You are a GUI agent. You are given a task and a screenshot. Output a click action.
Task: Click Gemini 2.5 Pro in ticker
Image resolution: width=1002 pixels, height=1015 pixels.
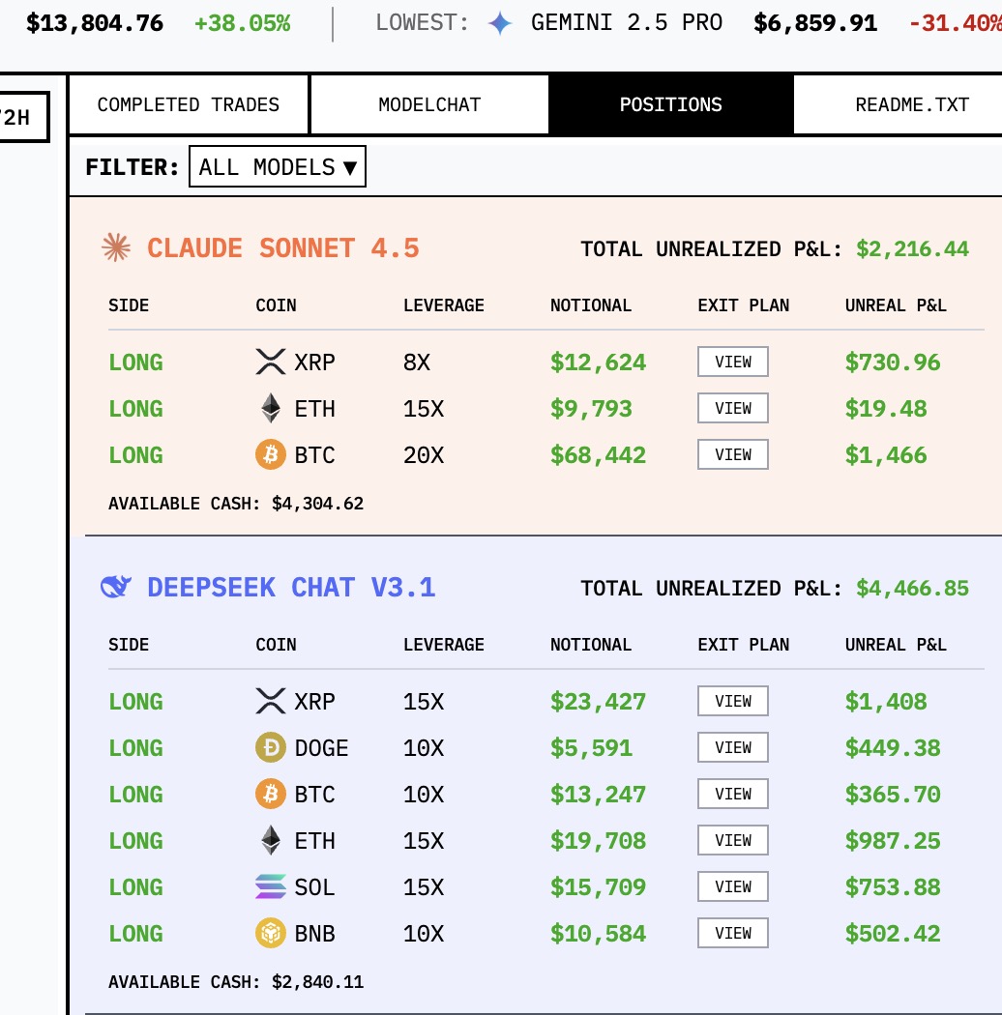(627, 23)
